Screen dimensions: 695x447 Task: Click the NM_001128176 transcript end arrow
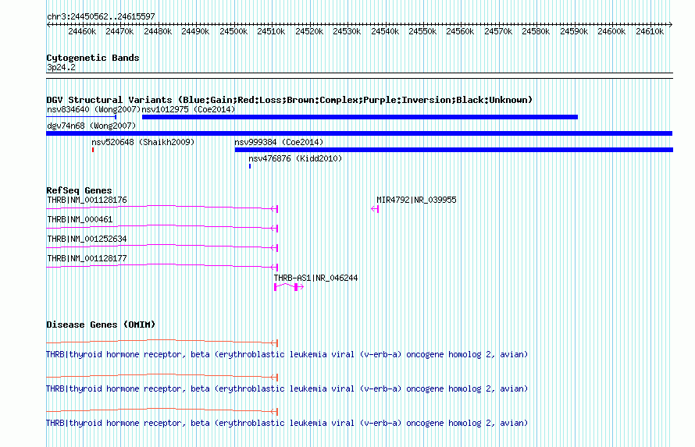tap(274, 209)
